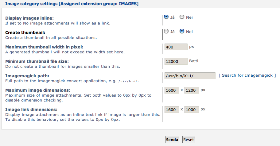Click the "Maximum image dimensions:" label
280x146 pixels.
tap(38, 90)
